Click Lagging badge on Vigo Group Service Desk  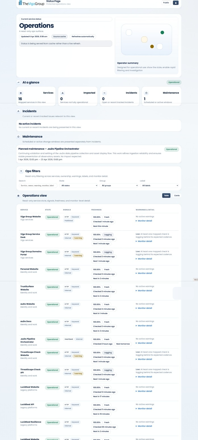coord(108,235)
